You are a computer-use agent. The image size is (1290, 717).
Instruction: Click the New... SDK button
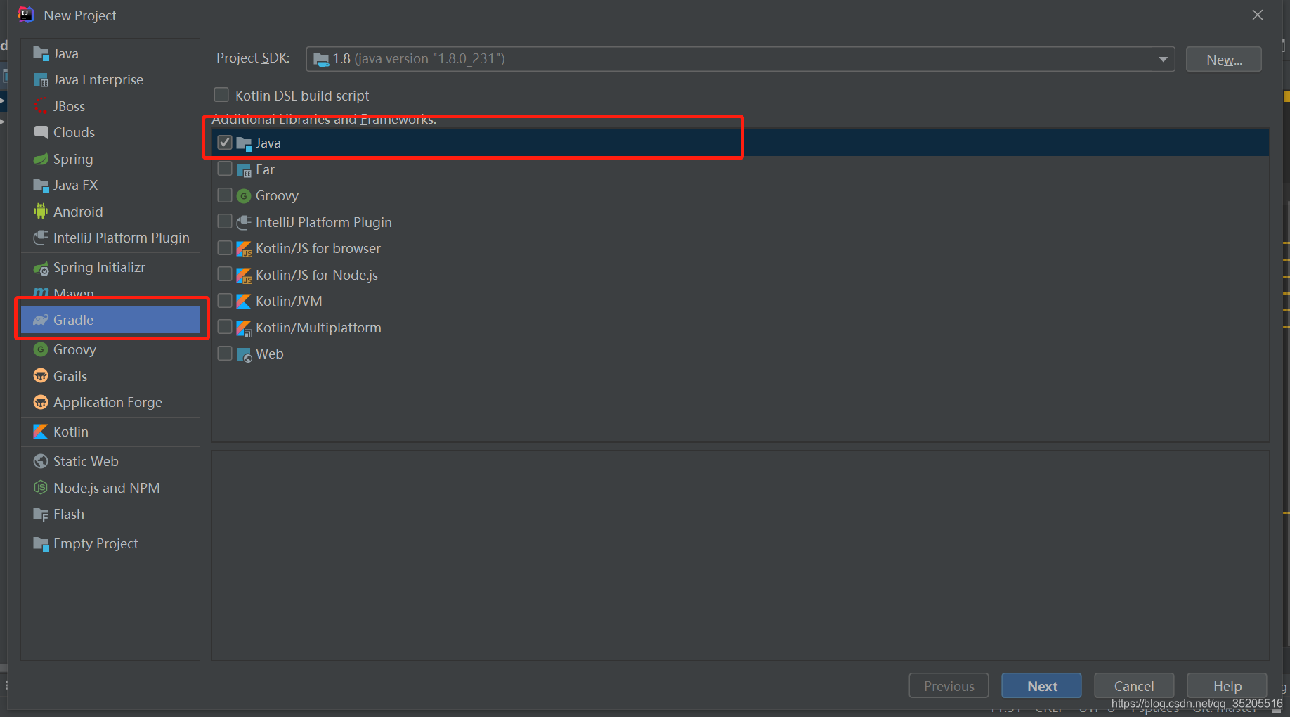[1223, 60]
